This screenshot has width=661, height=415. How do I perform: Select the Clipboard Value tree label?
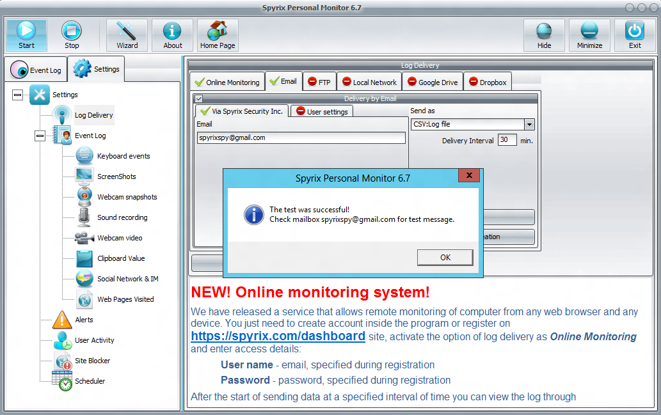[x=121, y=258]
